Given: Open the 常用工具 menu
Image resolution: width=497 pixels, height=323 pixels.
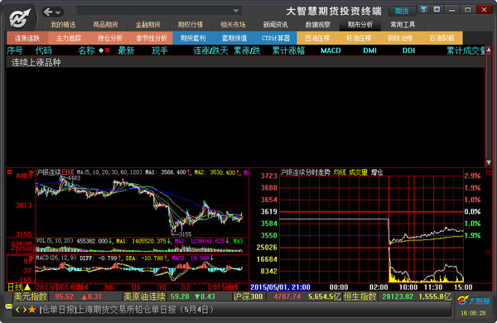Looking at the screenshot, I should click(x=403, y=24).
